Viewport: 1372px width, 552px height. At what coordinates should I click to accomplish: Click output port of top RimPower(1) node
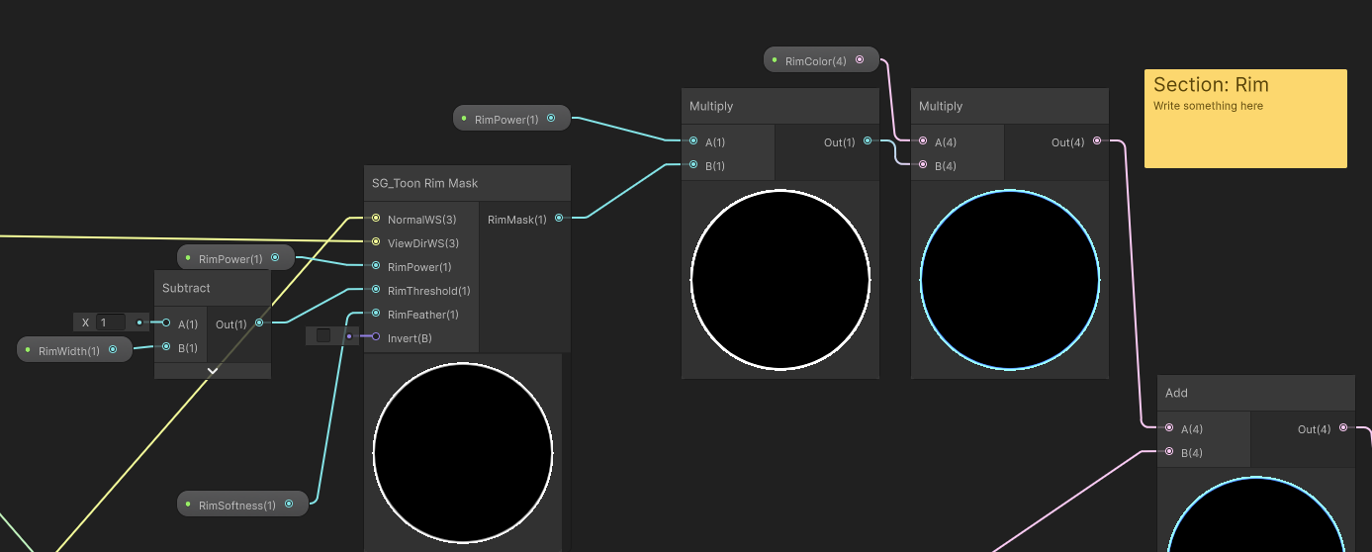click(551, 119)
